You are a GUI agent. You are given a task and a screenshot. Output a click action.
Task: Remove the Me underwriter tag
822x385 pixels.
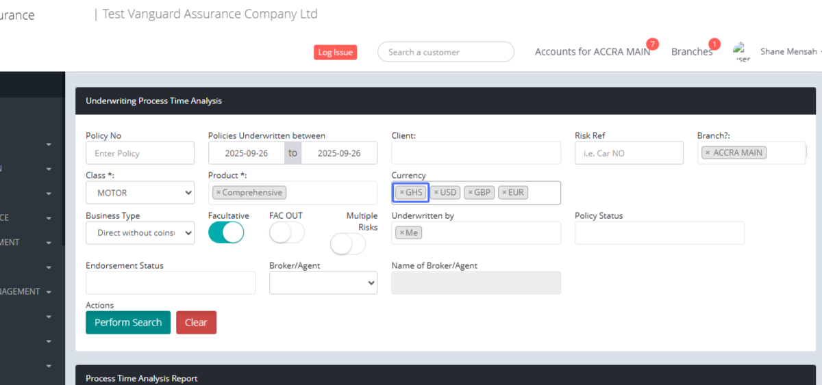coord(402,233)
